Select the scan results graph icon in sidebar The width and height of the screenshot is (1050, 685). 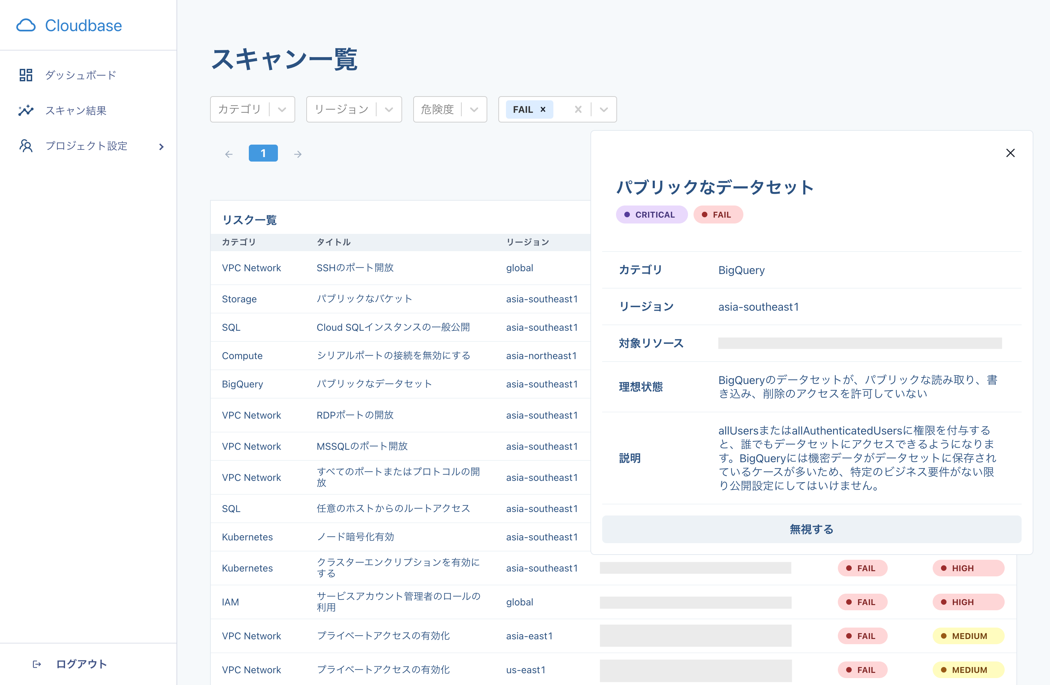tap(26, 110)
